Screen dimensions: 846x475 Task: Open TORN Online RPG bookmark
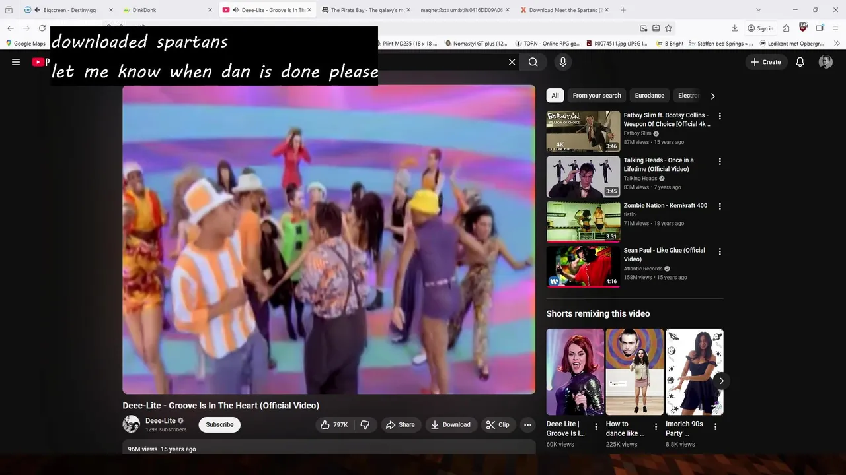548,44
